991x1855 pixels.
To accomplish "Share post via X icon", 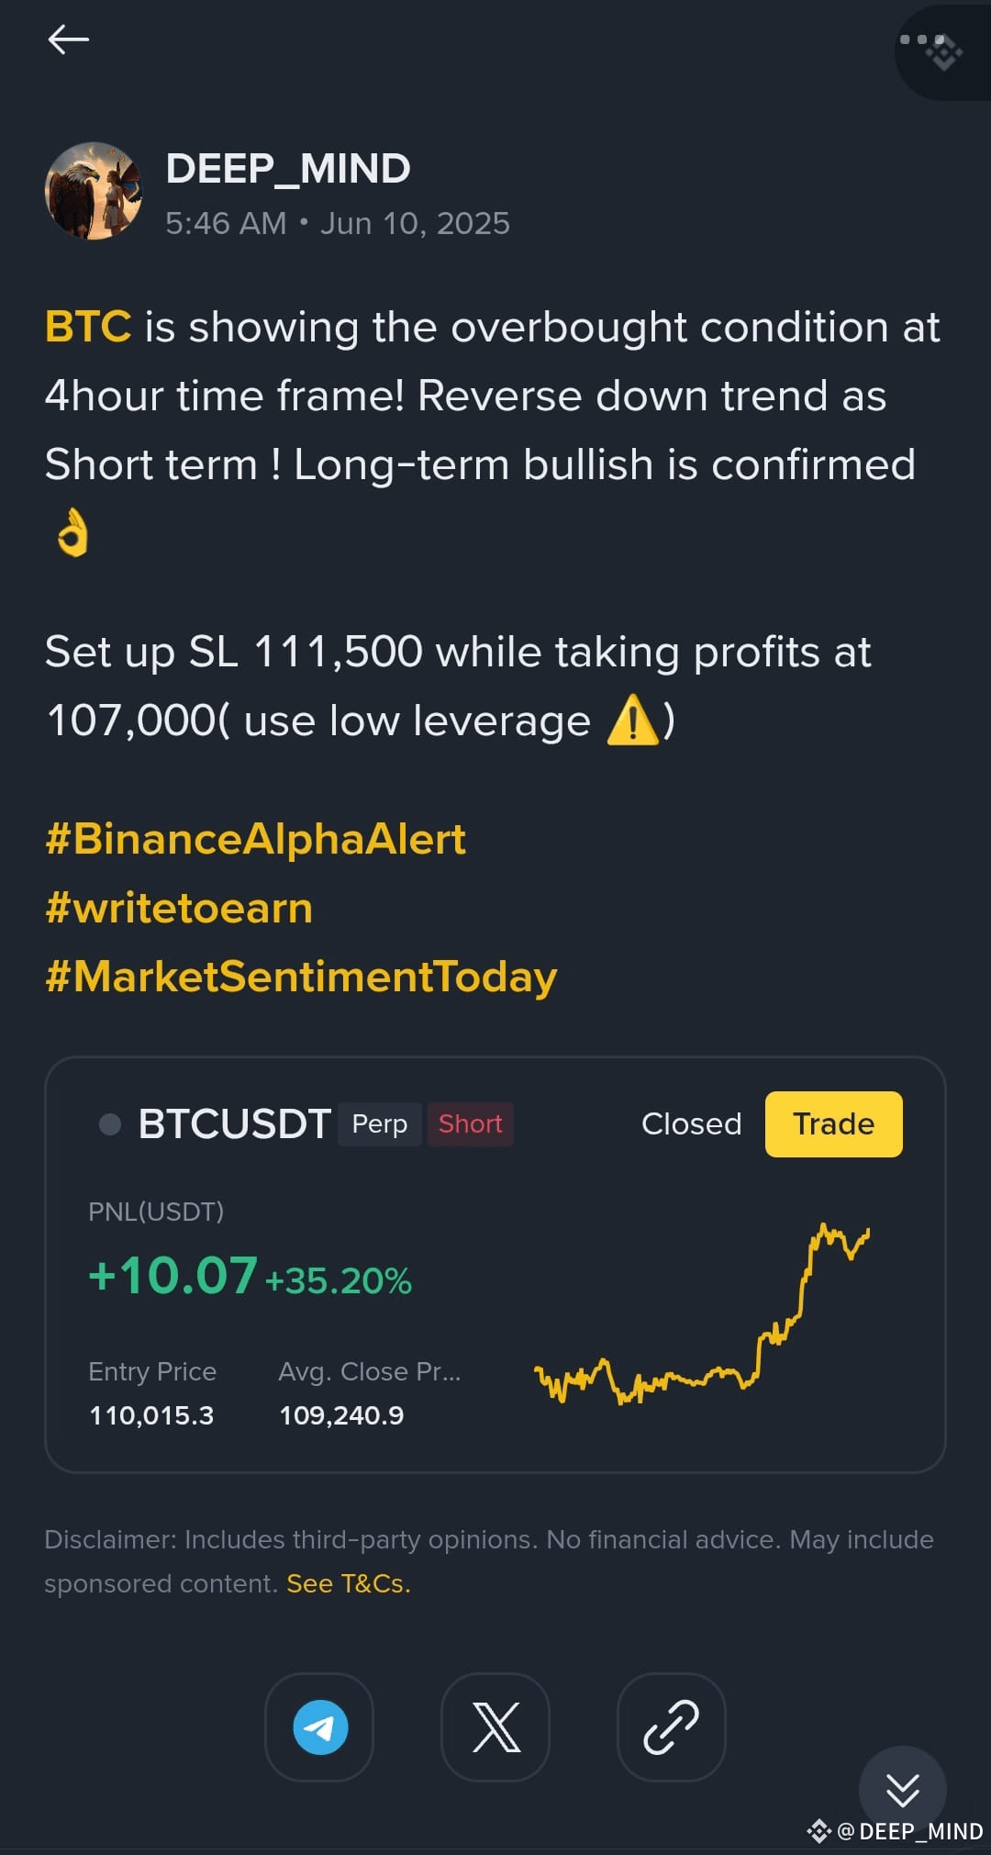I will [x=495, y=1726].
